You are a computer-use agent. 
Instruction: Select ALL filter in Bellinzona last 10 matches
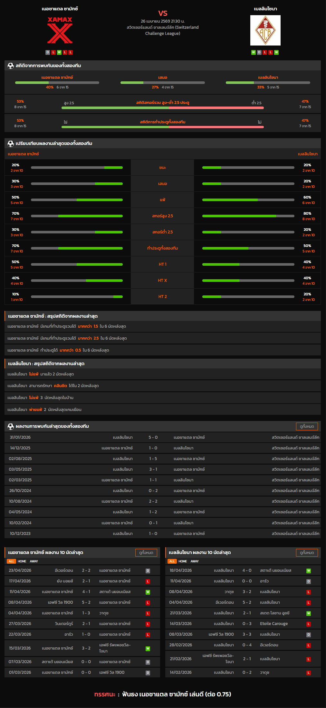[172, 561]
